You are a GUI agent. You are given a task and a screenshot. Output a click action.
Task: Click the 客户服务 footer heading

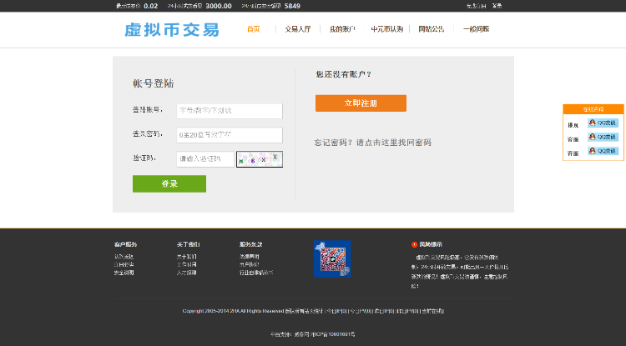pos(125,244)
